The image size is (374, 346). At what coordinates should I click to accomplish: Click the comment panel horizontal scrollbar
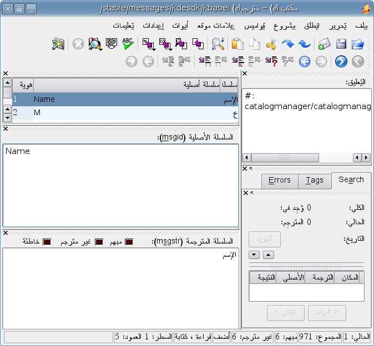pyautogui.click(x=306, y=157)
